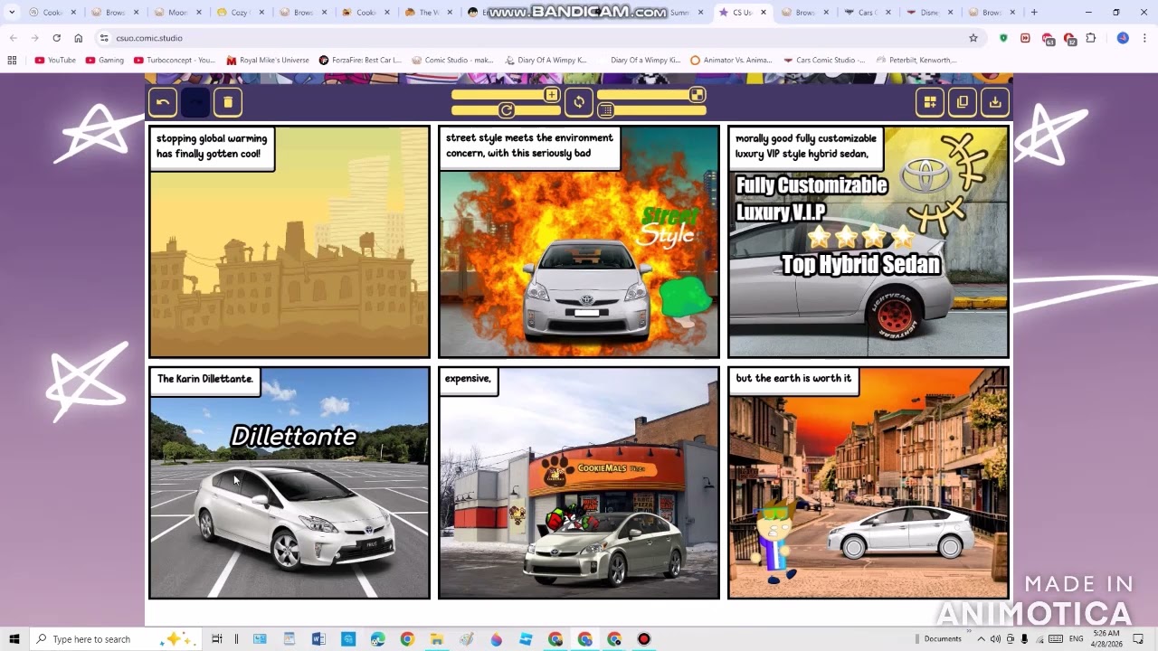Viewport: 1158px width, 651px height.
Task: Click the trash delete button
Action: tap(228, 102)
